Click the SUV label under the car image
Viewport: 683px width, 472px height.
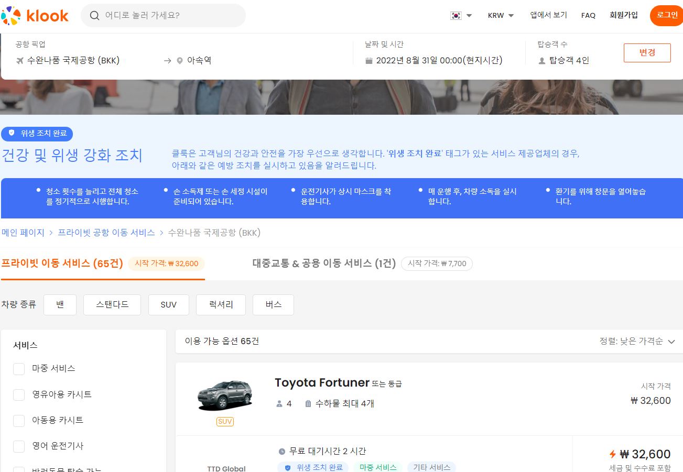point(225,421)
